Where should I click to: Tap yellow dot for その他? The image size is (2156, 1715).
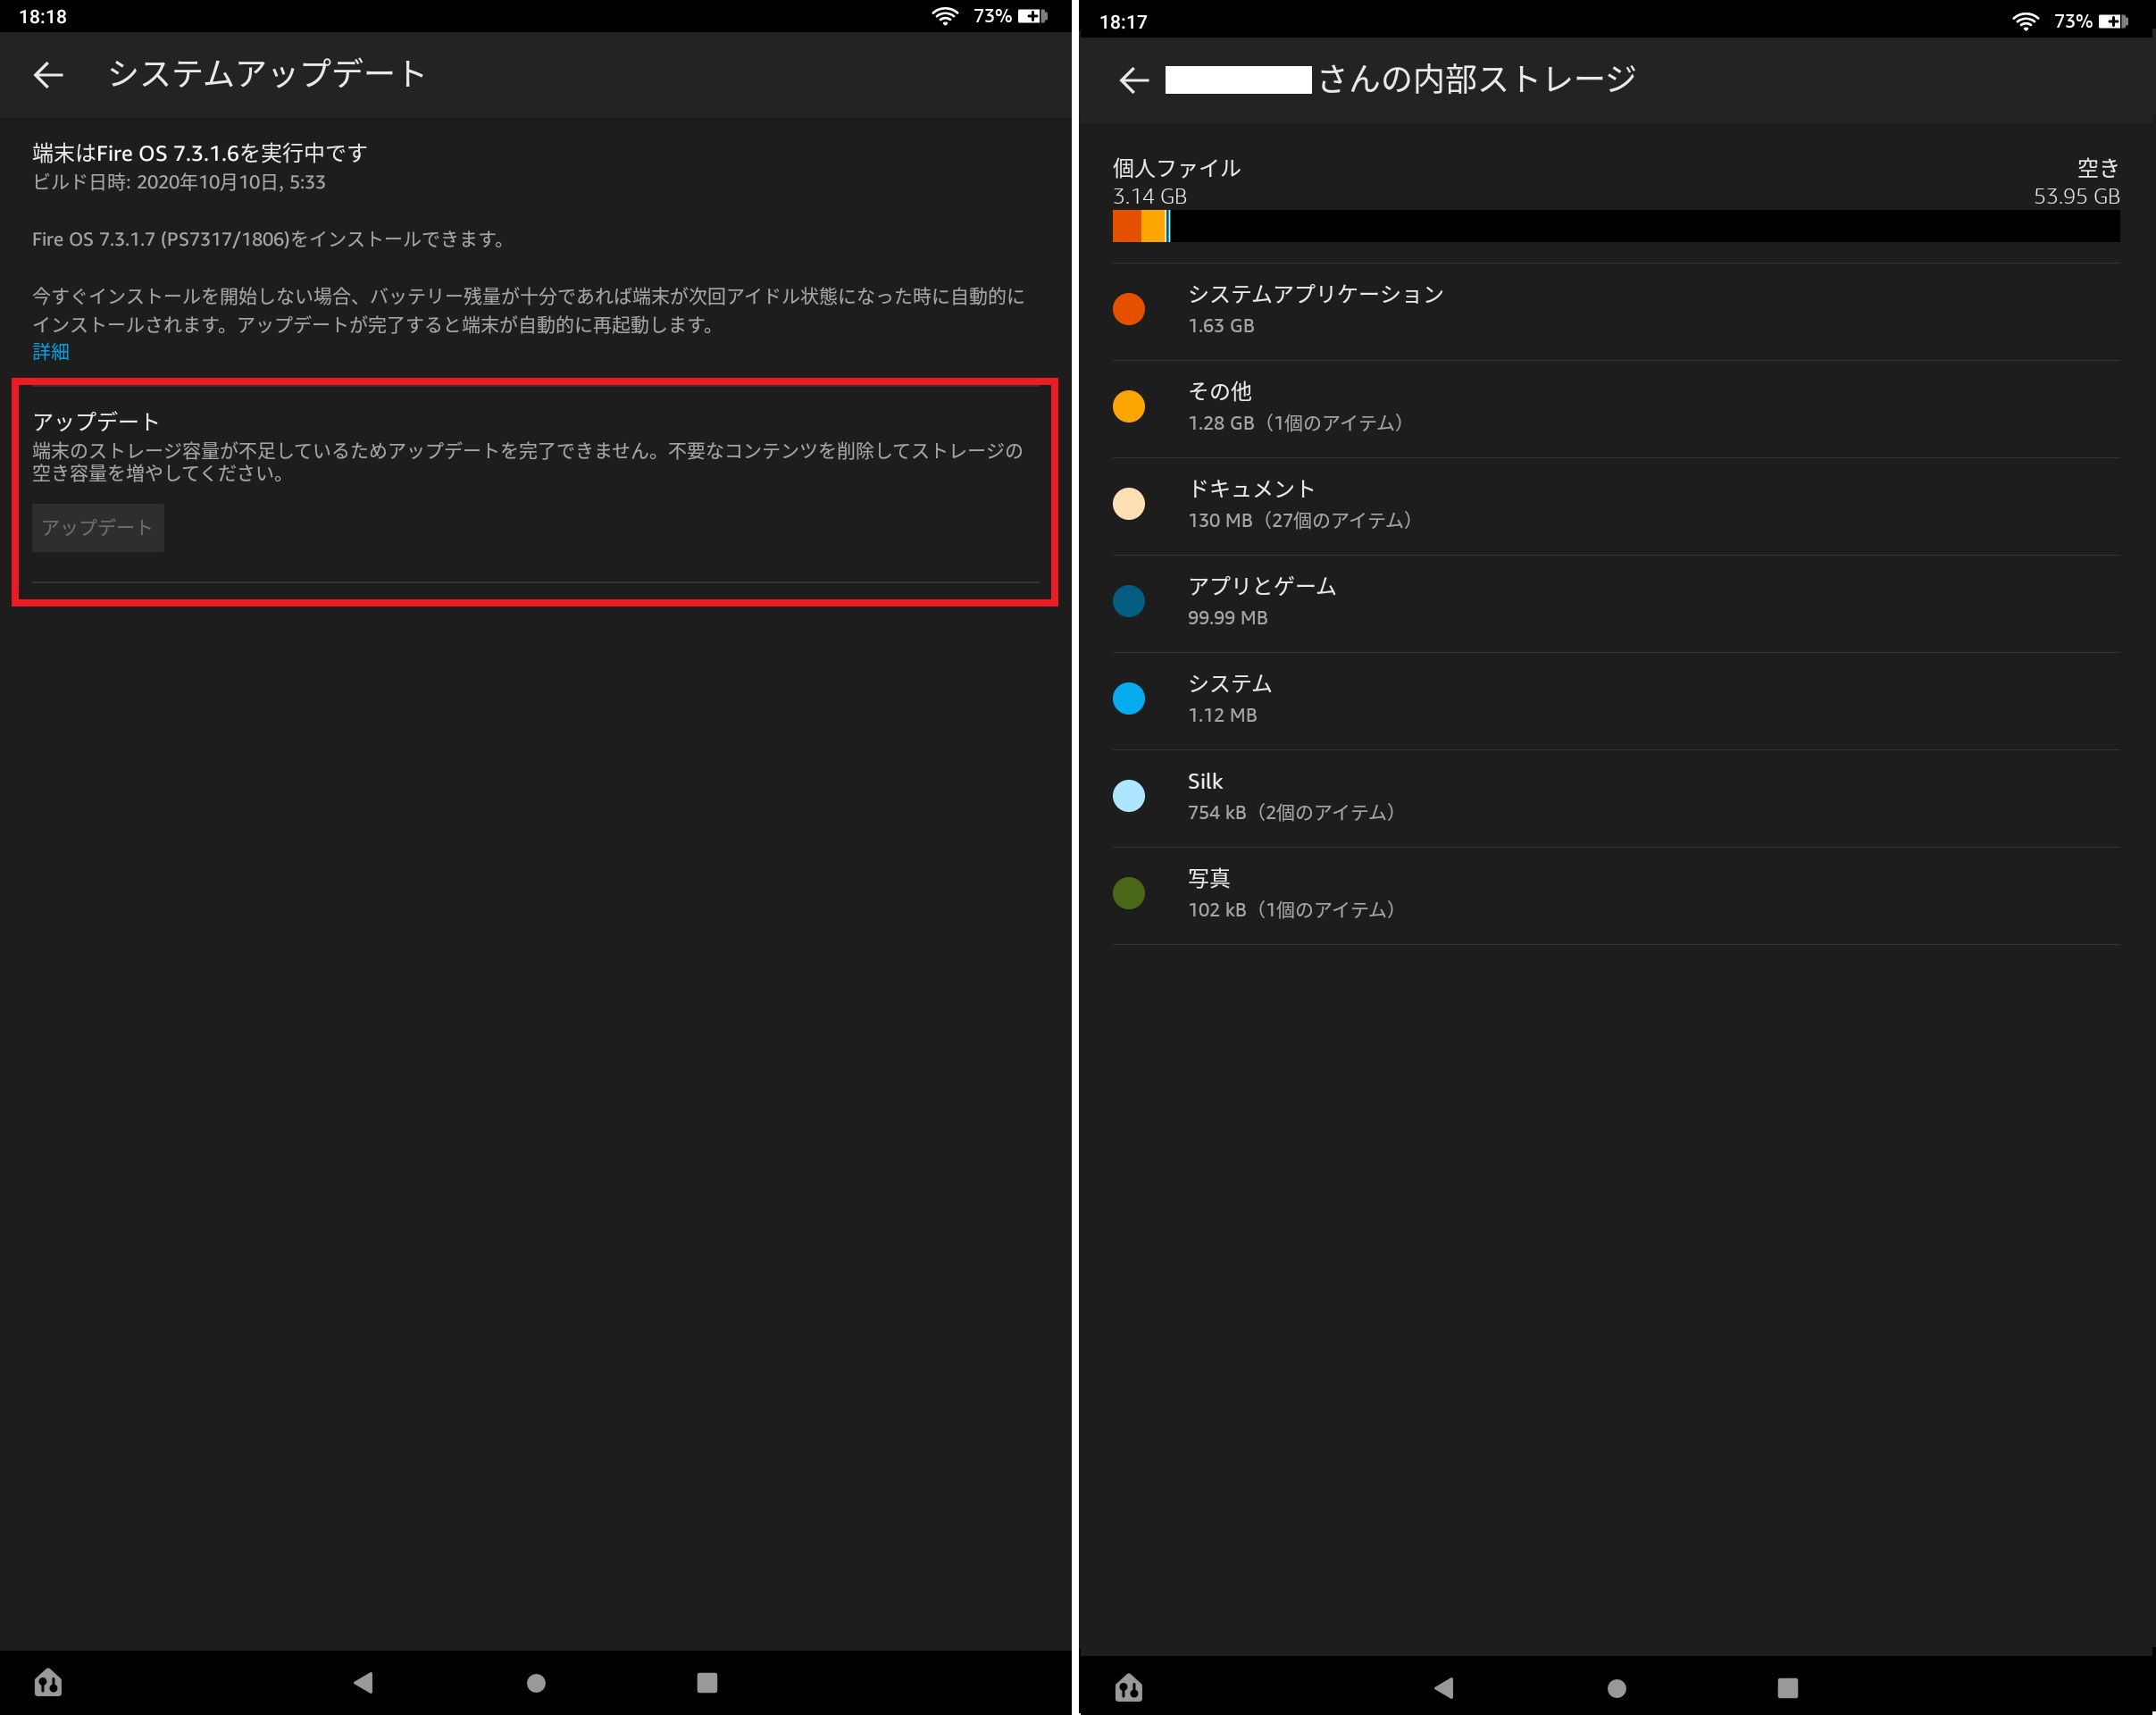pyautogui.click(x=1129, y=406)
